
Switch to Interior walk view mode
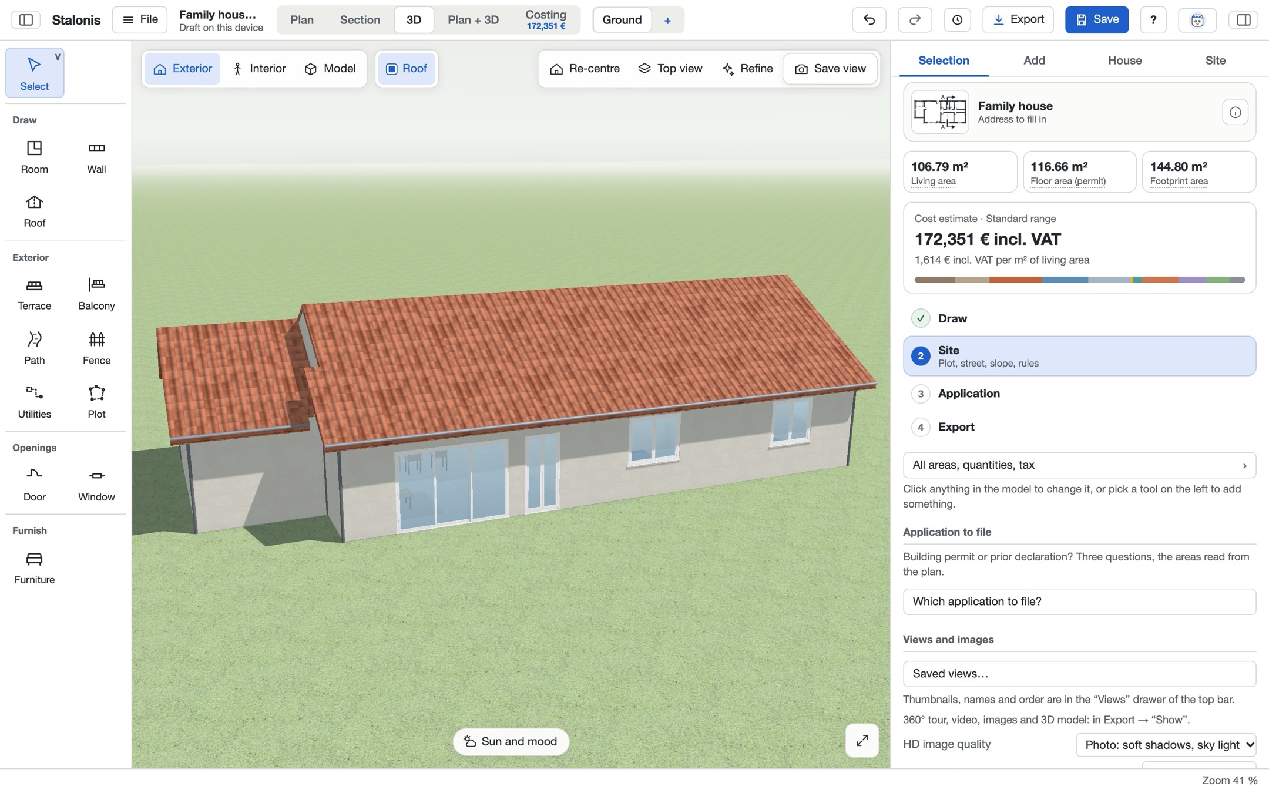coord(259,69)
